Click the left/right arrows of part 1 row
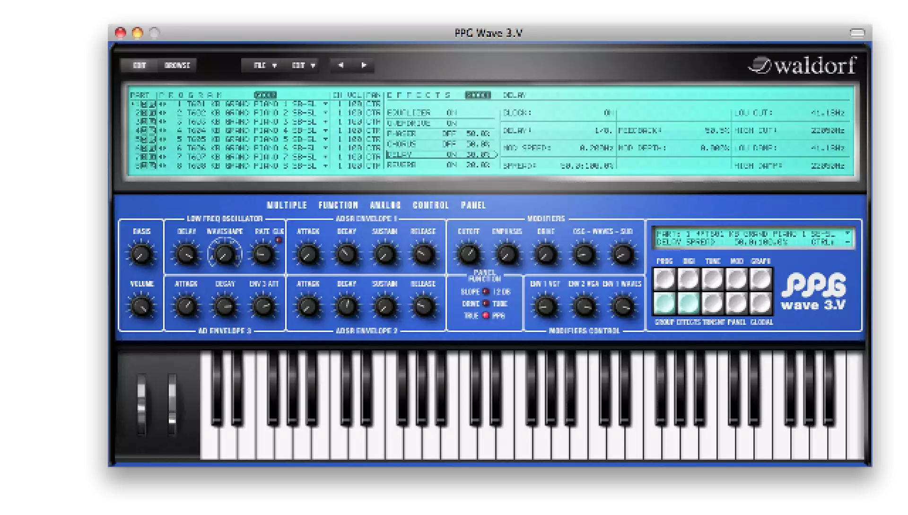 click(x=162, y=104)
